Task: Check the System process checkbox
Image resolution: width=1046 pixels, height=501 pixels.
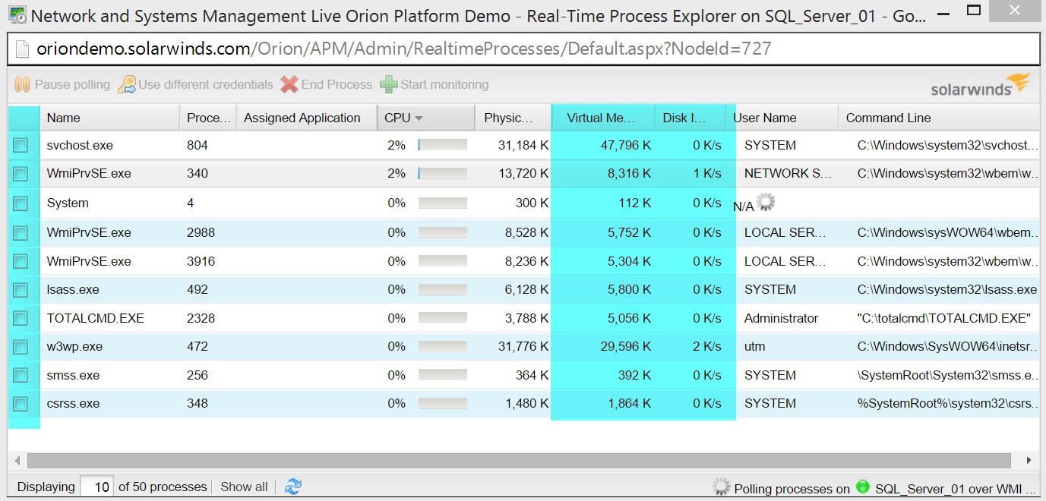Action: tap(21, 203)
